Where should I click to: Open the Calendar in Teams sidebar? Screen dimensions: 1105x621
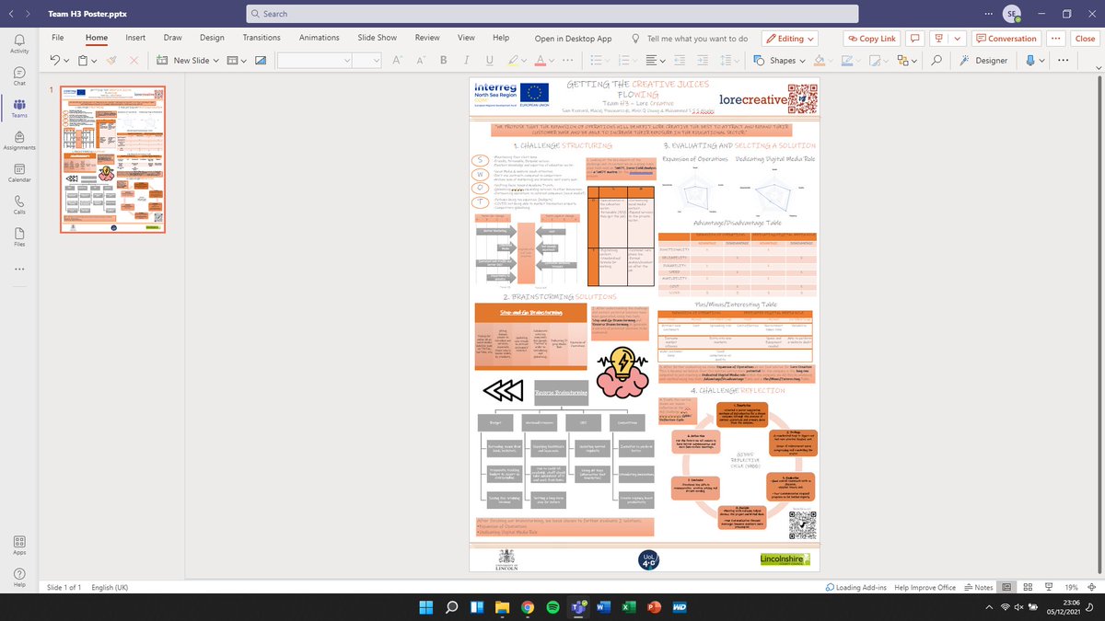pyautogui.click(x=19, y=172)
